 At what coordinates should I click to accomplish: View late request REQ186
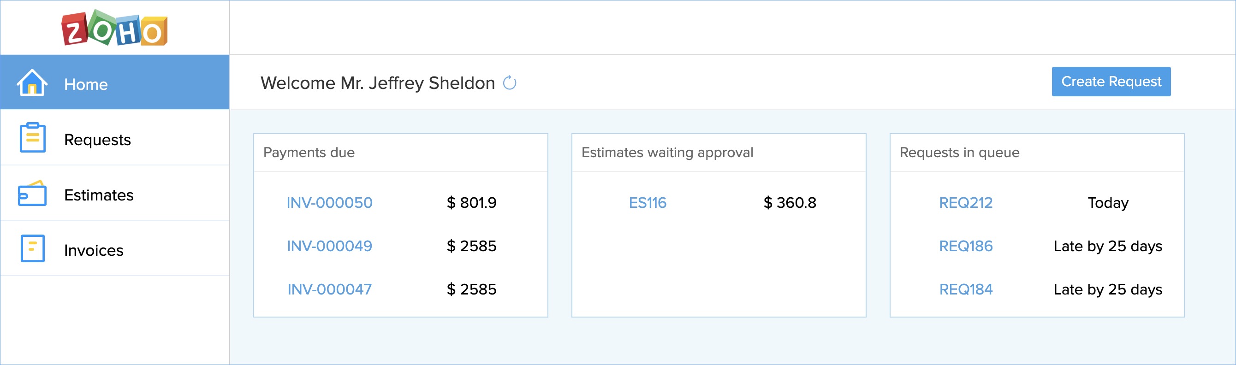coord(965,246)
